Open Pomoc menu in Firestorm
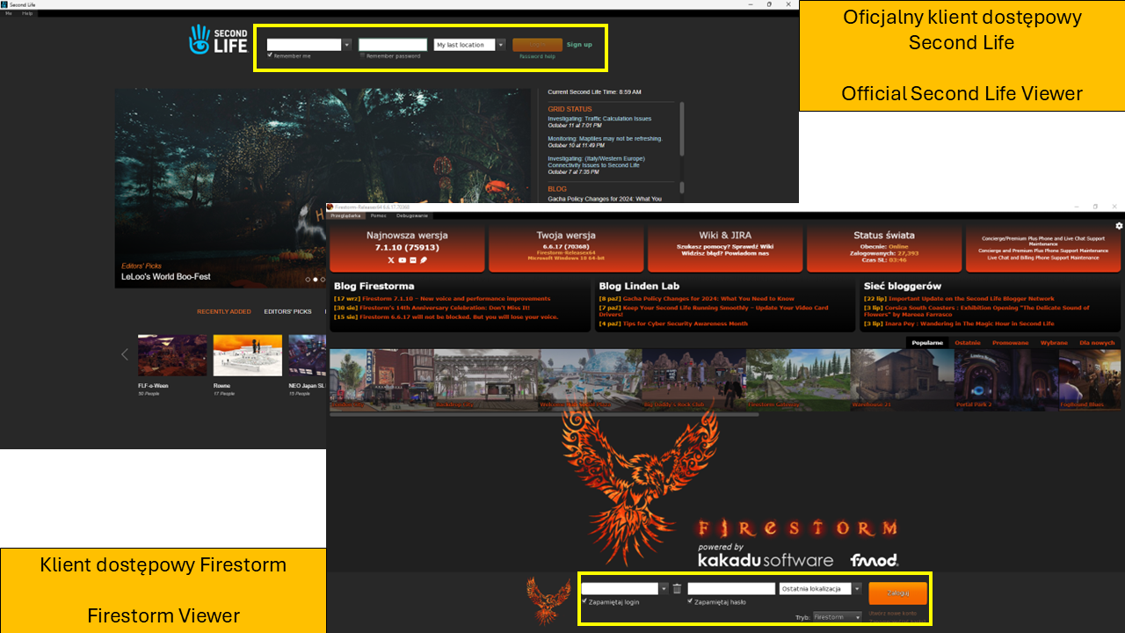This screenshot has height=633, width=1125. pyautogui.click(x=379, y=215)
